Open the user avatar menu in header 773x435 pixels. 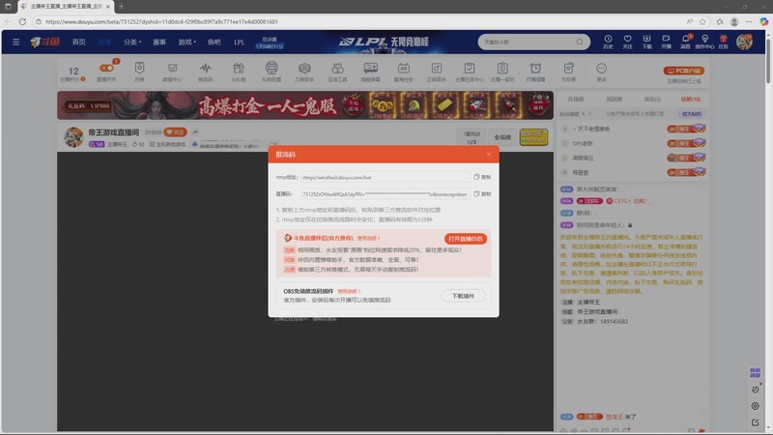(744, 42)
